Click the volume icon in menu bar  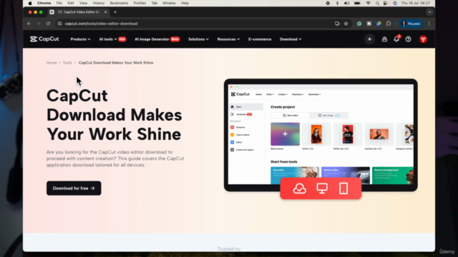tap(346, 3)
